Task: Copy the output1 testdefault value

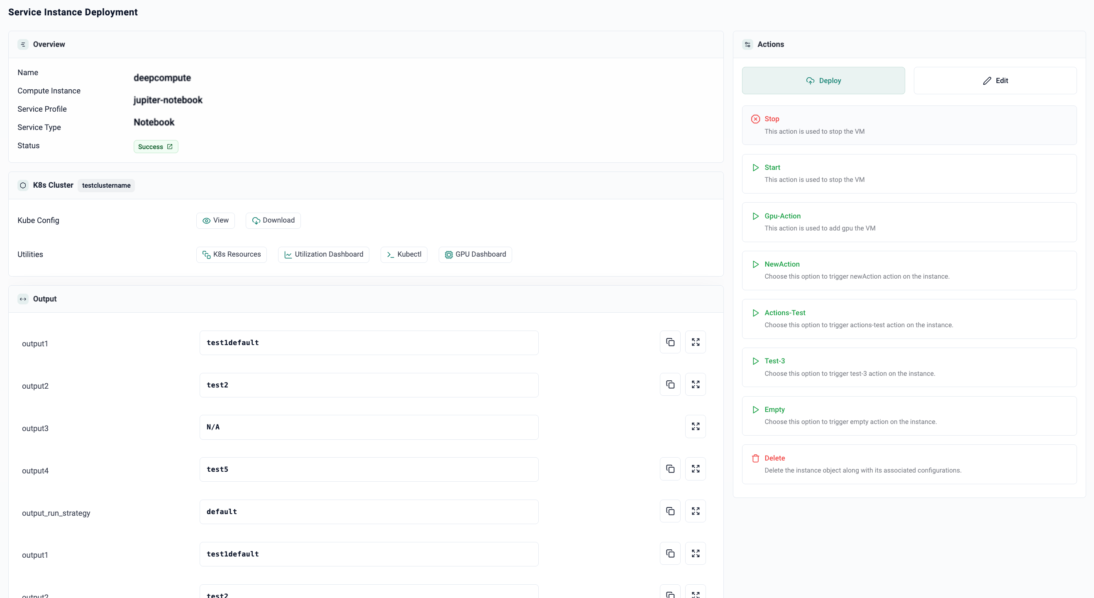Action: coord(670,342)
